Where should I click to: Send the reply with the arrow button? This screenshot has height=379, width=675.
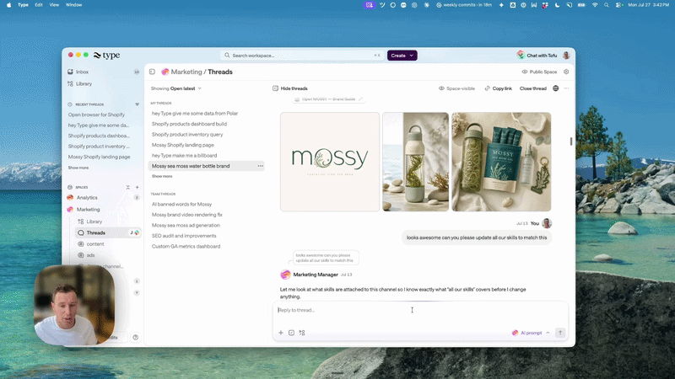point(560,333)
